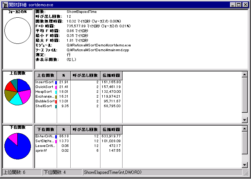251x179 pixels.
Task: Click the magenta swatch beside QuickSort
Action: click(56, 87)
